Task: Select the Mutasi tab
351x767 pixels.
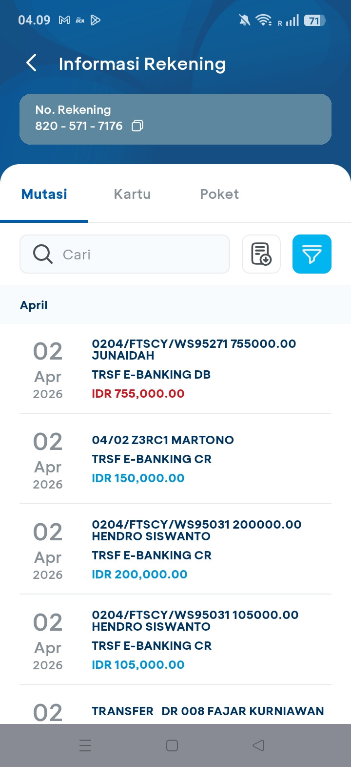Action: tap(44, 194)
